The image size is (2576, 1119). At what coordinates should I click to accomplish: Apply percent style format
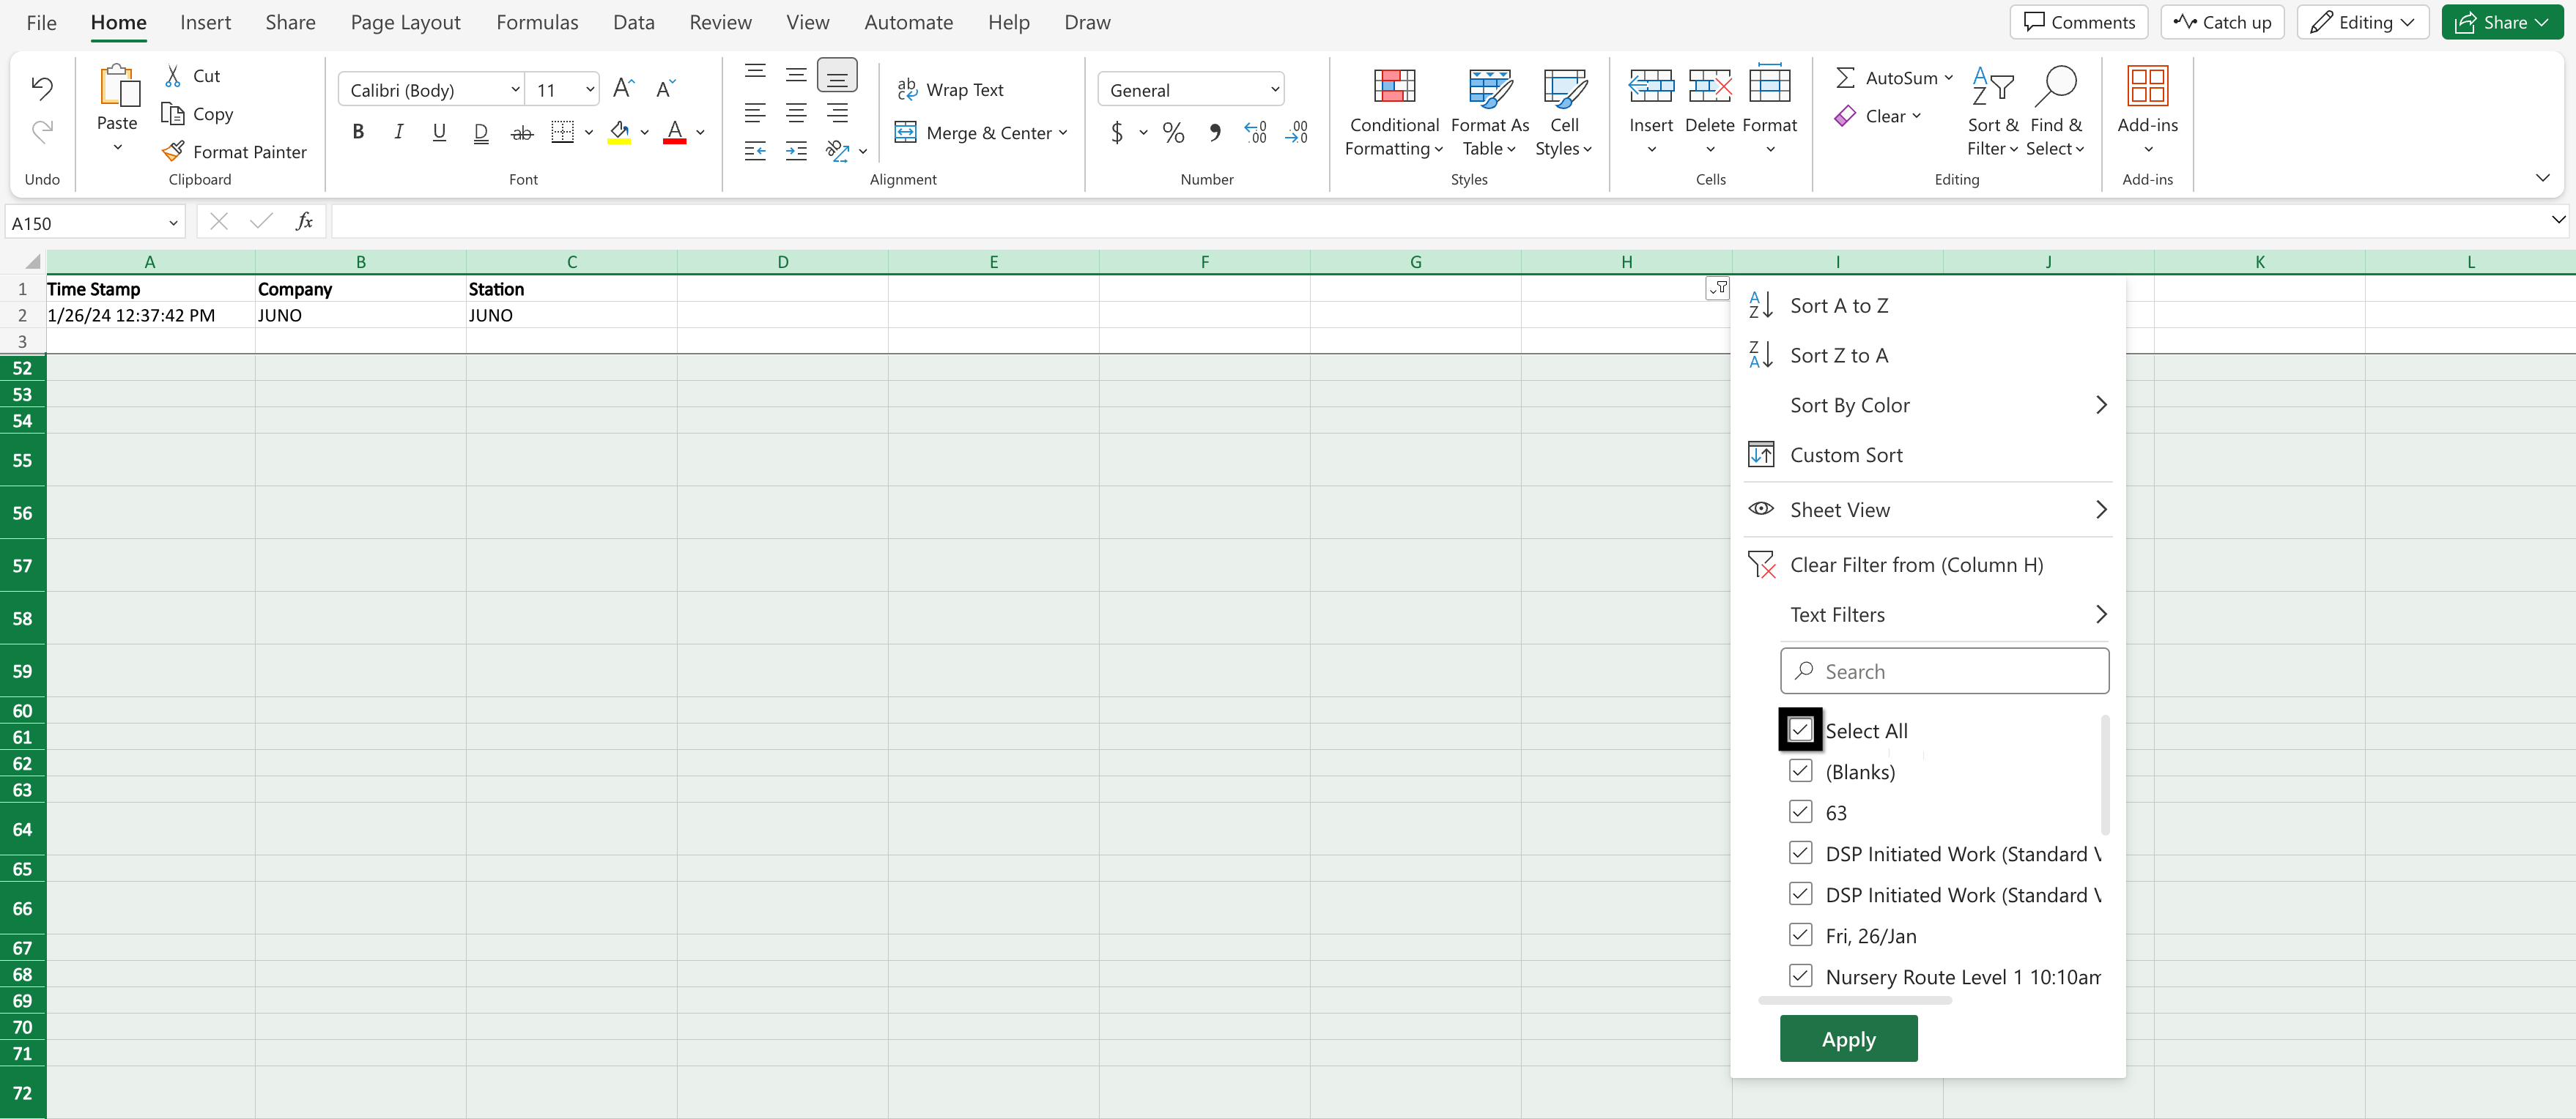click(1173, 132)
